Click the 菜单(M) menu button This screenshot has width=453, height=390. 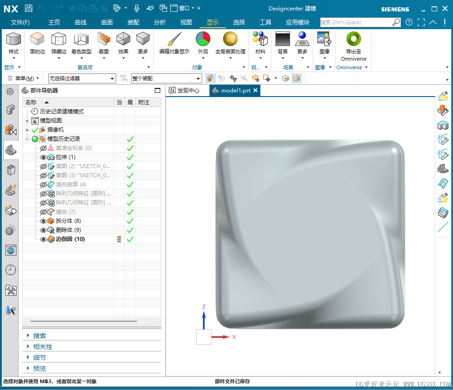[x=24, y=78]
